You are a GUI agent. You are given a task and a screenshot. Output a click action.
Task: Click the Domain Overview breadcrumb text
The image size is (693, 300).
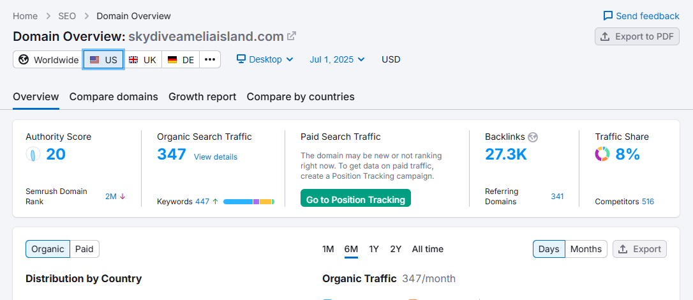134,17
